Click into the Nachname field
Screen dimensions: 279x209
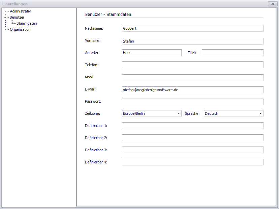192,28
